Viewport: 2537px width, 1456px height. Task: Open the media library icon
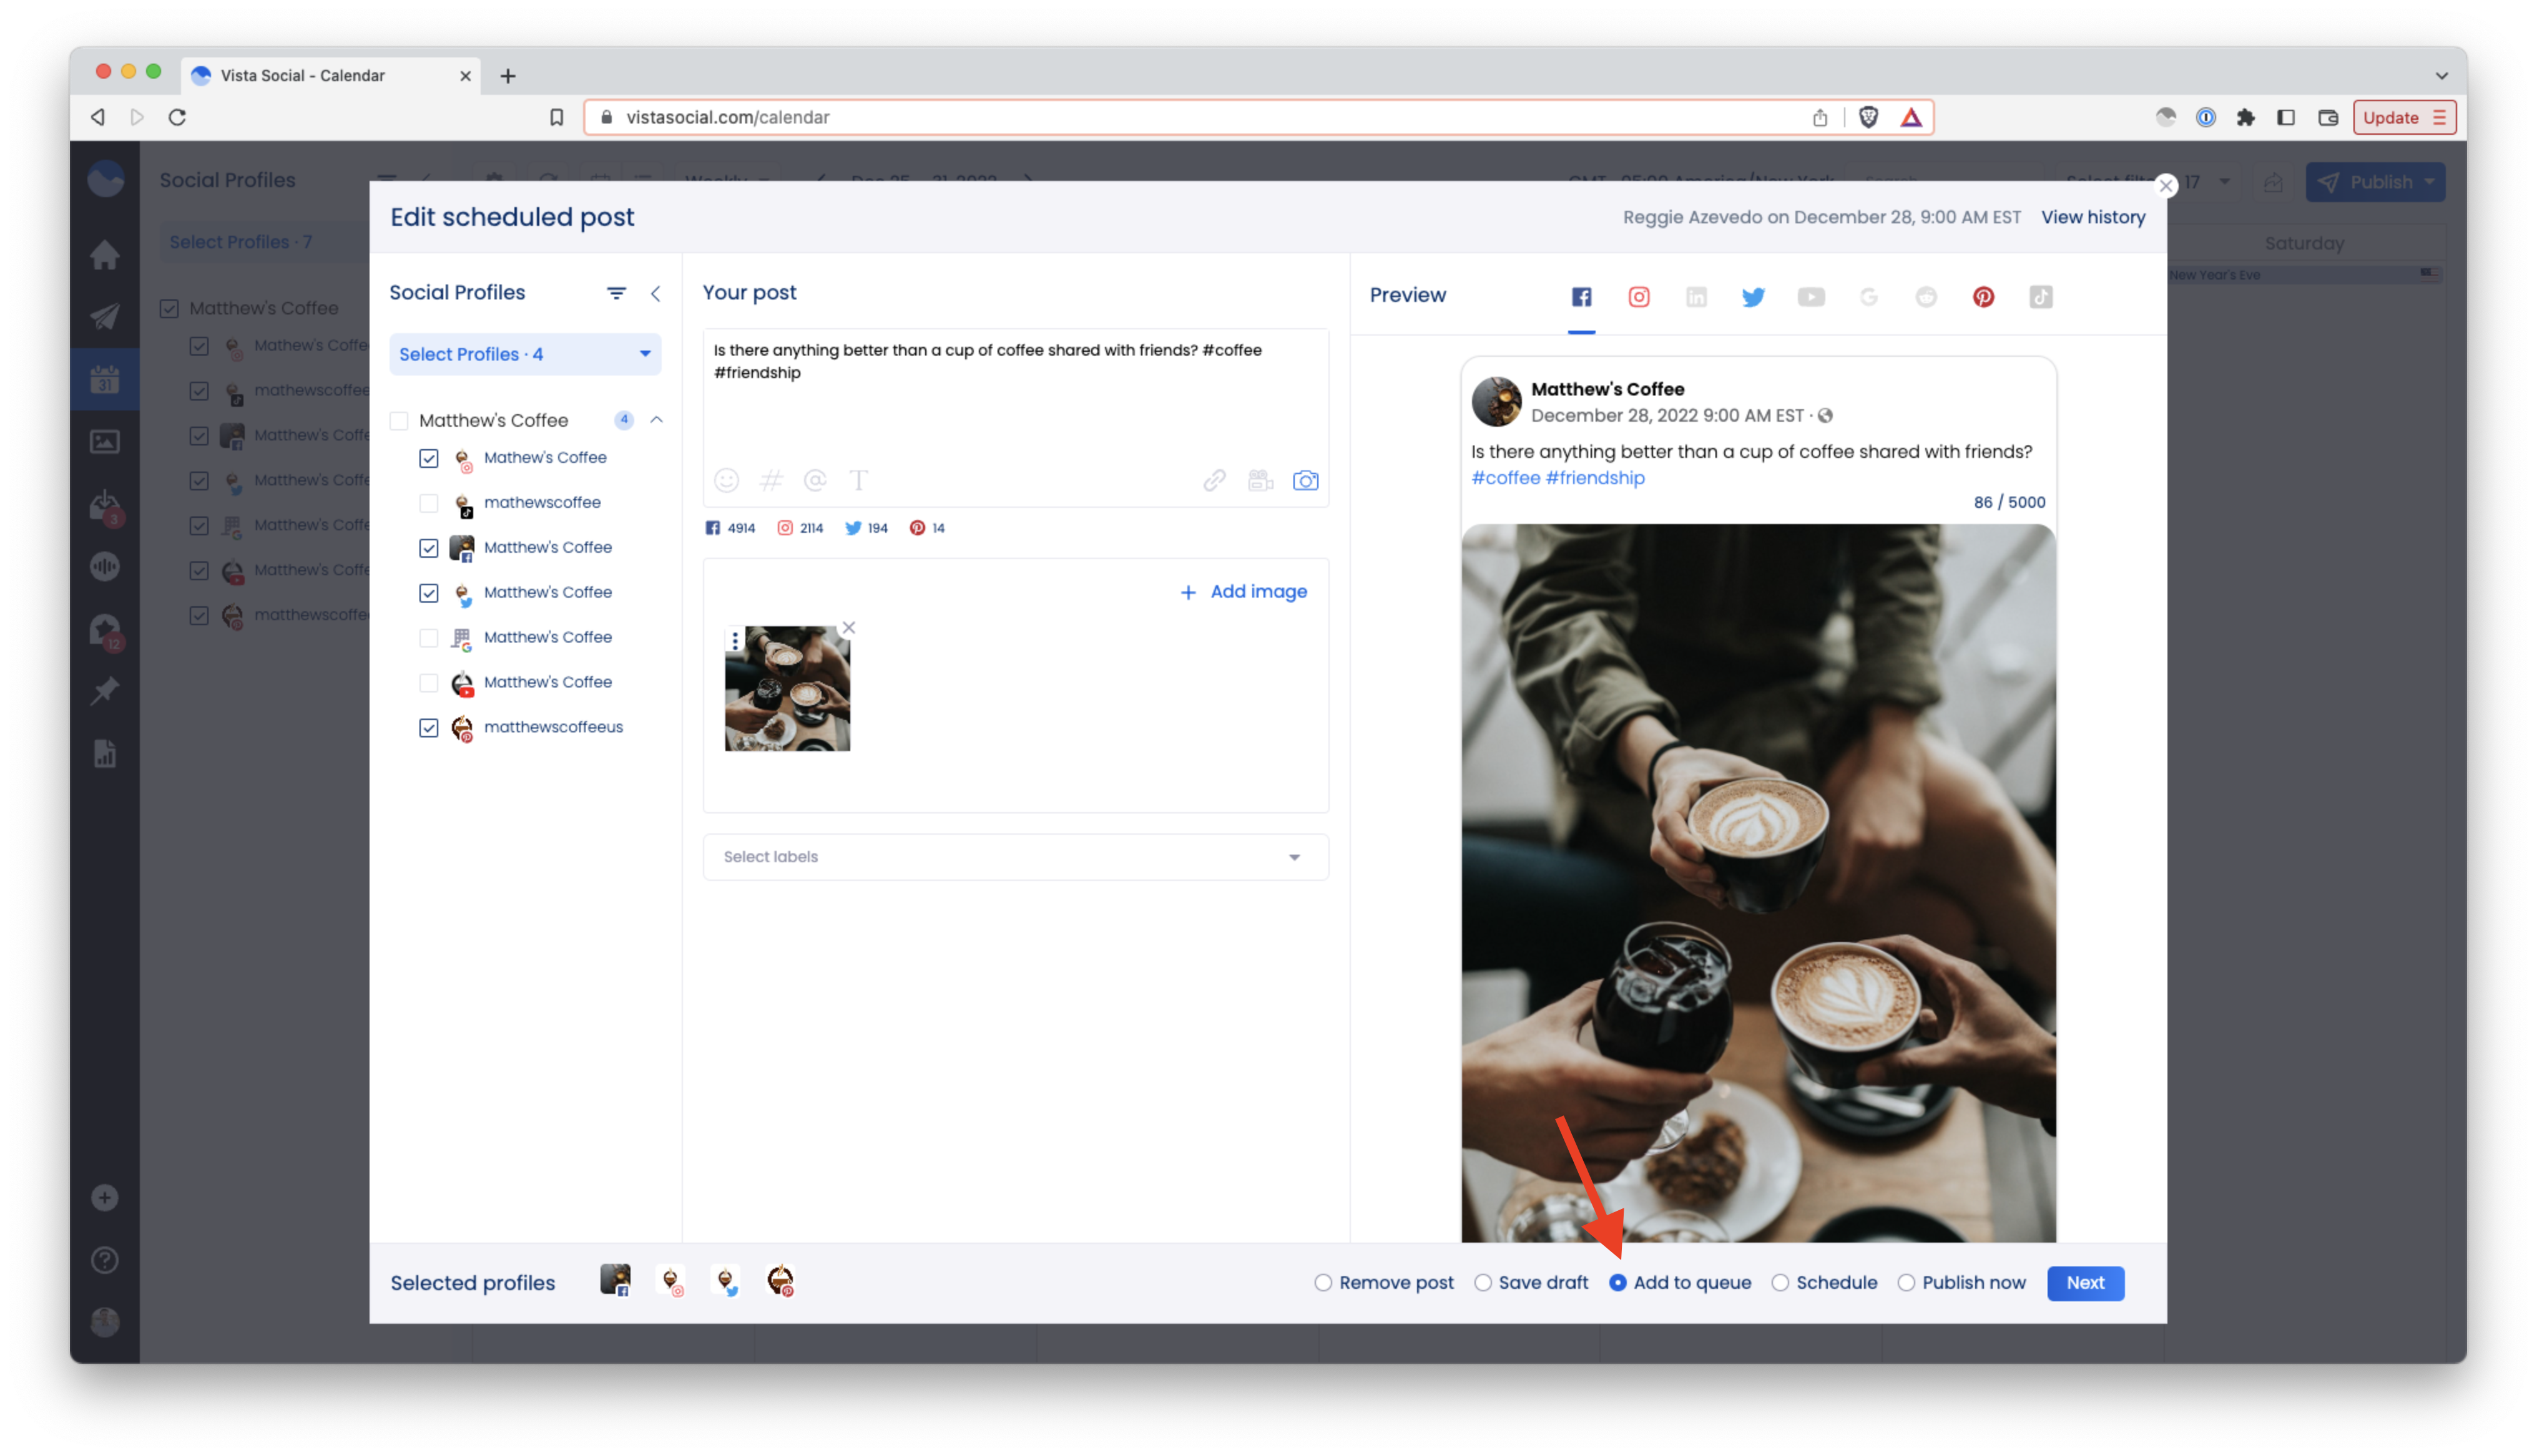[x=1260, y=481]
